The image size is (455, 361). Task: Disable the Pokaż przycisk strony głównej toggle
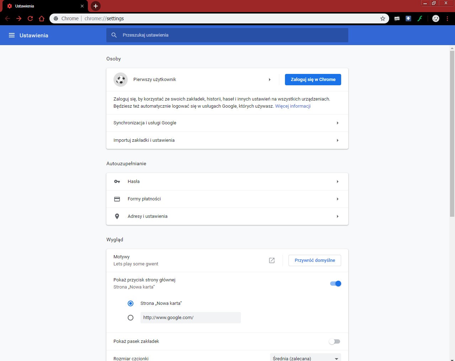tap(335, 284)
